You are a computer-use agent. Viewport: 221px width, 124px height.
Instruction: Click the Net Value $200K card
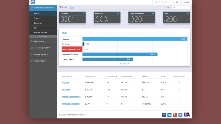[107, 17]
